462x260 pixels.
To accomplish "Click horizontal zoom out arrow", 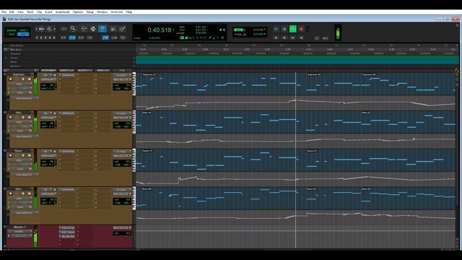I will [x=36, y=29].
